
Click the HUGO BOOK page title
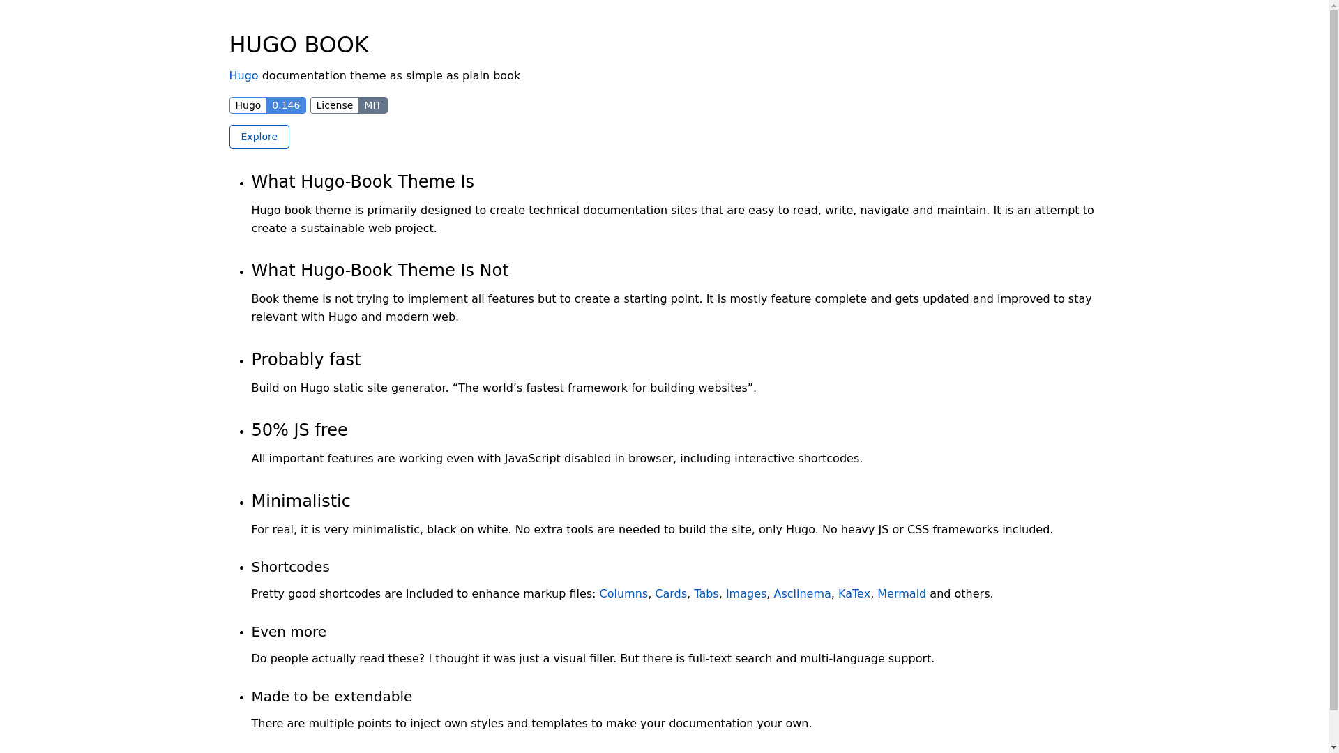(298, 45)
